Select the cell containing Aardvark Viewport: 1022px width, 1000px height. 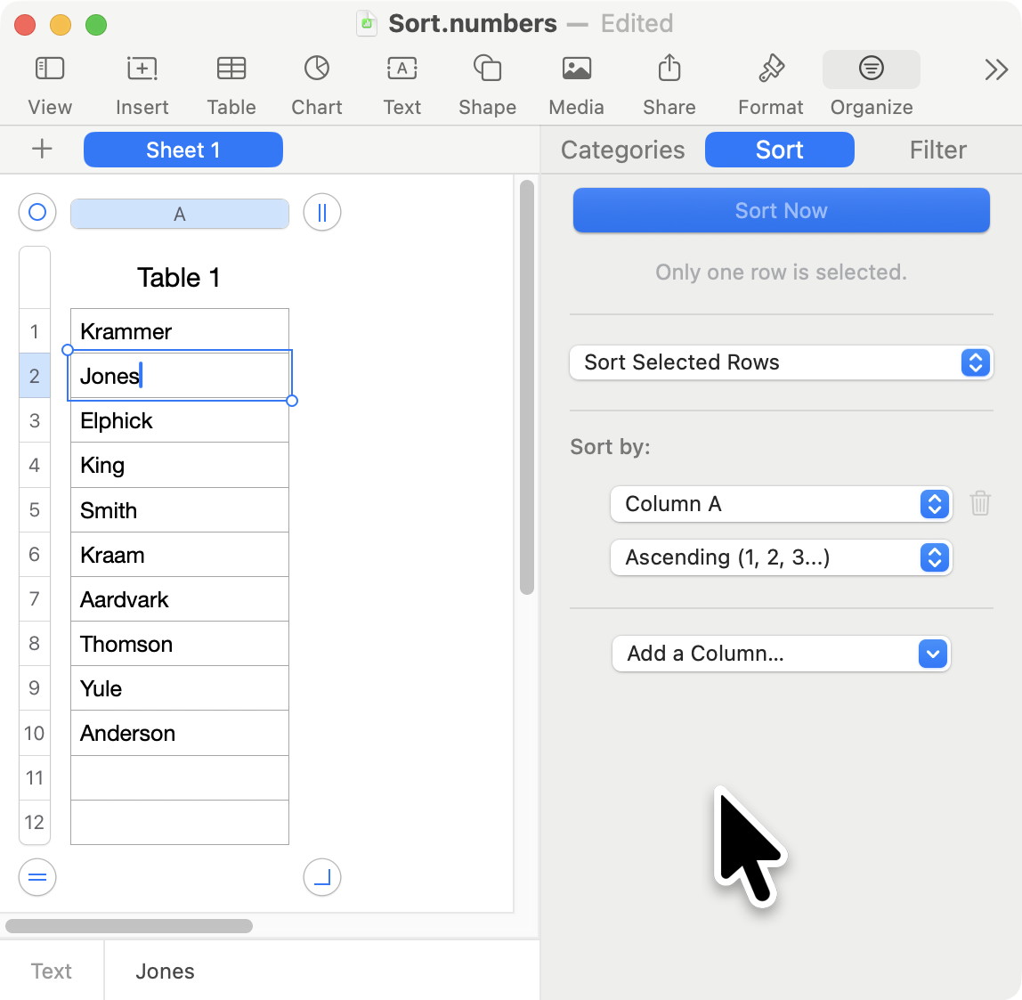pos(179,599)
